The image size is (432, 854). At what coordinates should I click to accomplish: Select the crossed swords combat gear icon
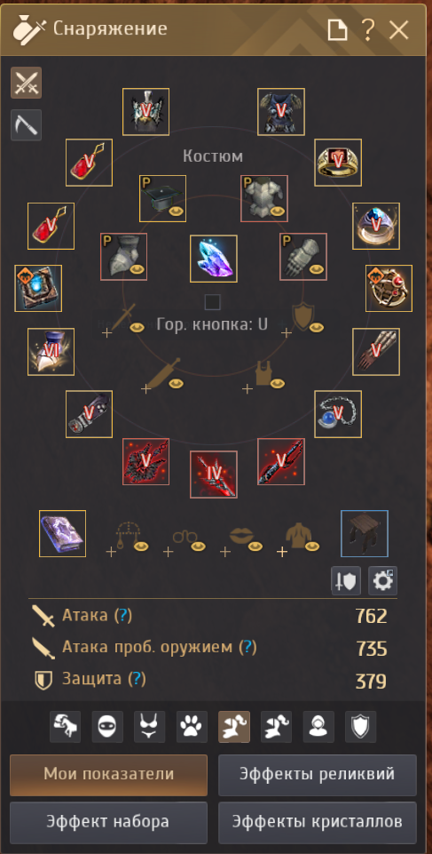pyautogui.click(x=26, y=83)
